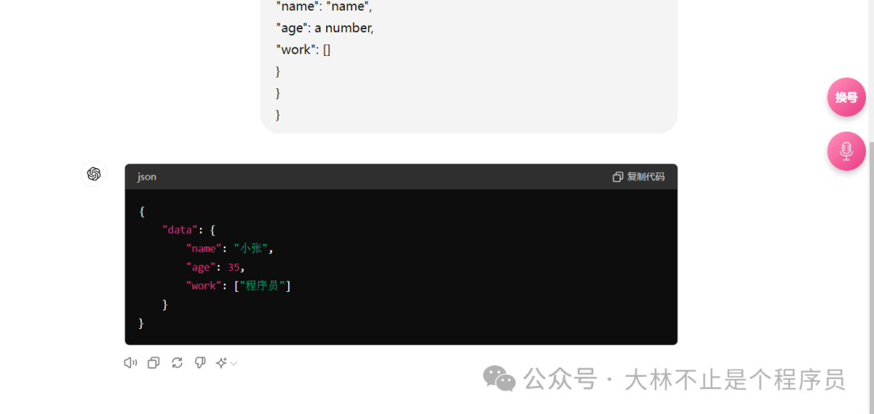Screen dimensions: 874x414
Task: Click "name": "name", line in user message
Action: coord(324,6)
